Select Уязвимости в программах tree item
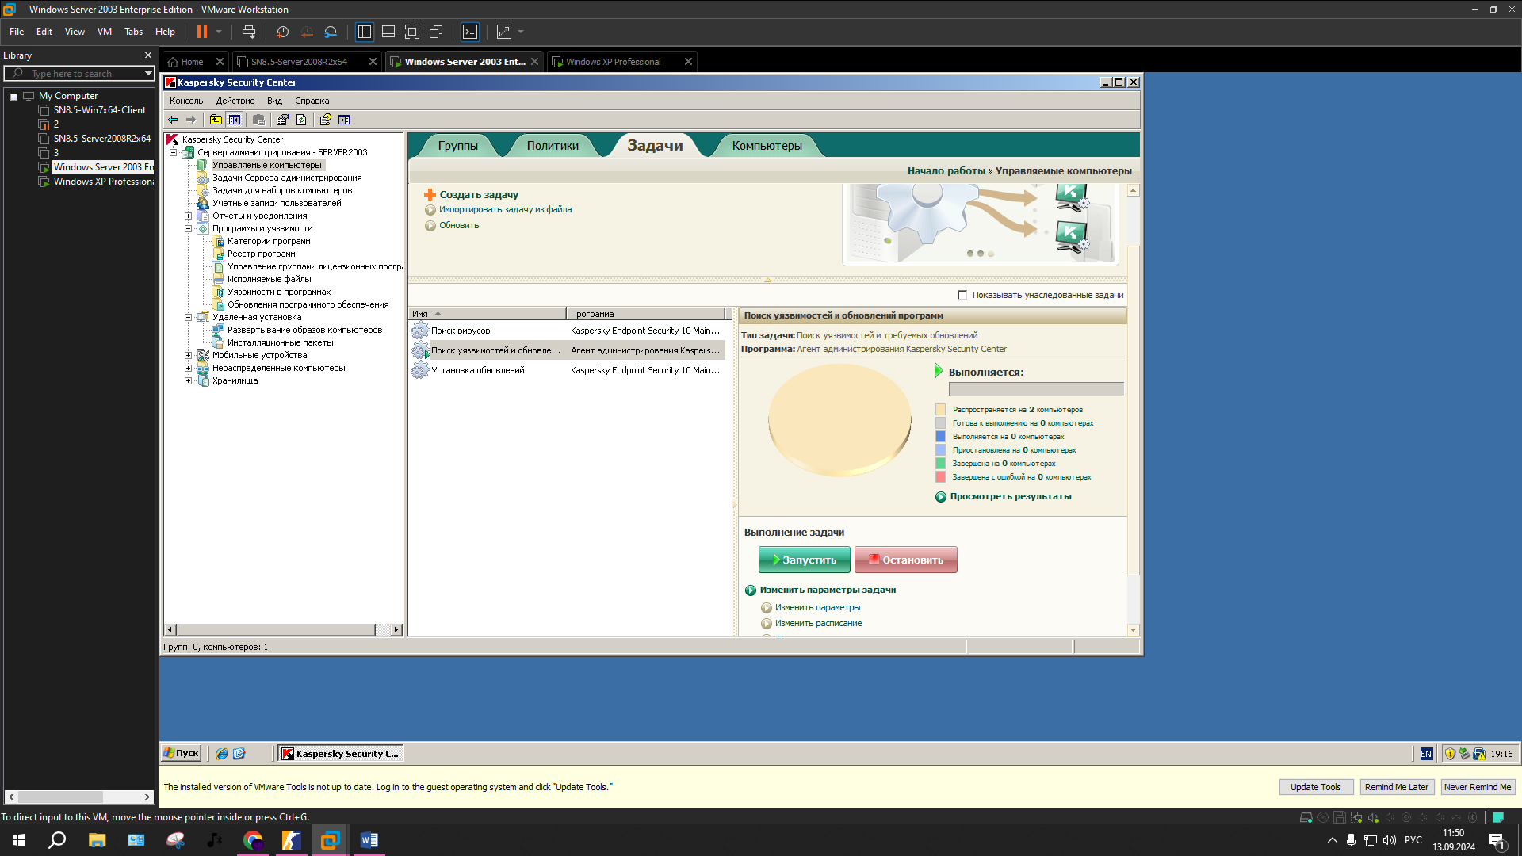This screenshot has height=856, width=1522. point(279,292)
